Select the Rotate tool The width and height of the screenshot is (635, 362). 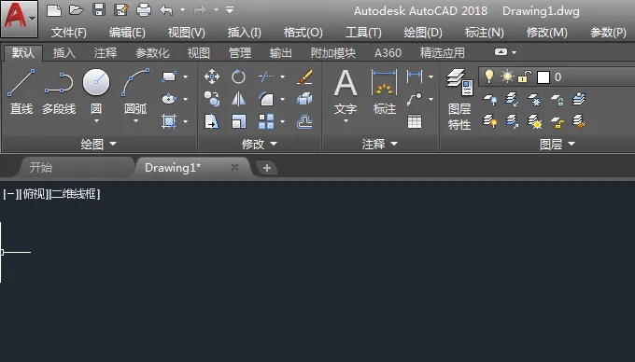point(238,77)
